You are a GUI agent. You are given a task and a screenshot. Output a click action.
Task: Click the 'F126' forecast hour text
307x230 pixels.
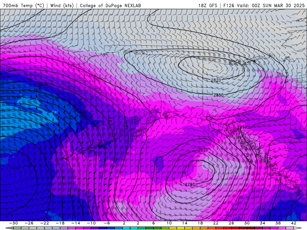tap(229, 5)
